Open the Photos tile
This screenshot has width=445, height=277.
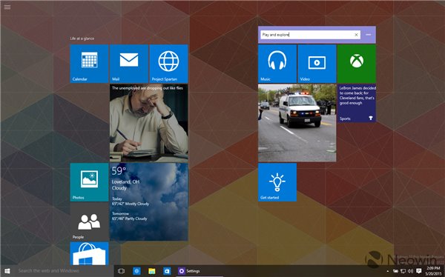point(89,182)
